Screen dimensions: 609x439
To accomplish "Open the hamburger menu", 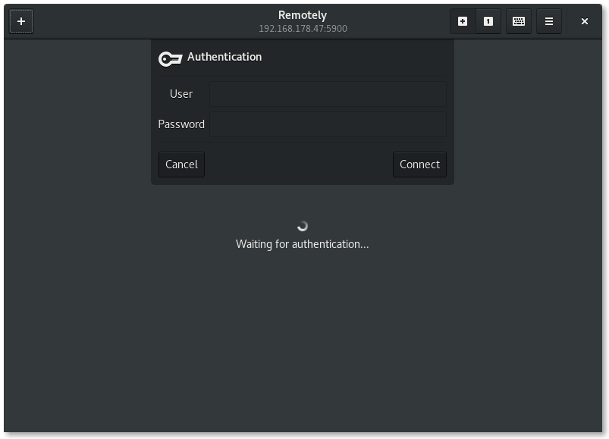I will point(549,21).
